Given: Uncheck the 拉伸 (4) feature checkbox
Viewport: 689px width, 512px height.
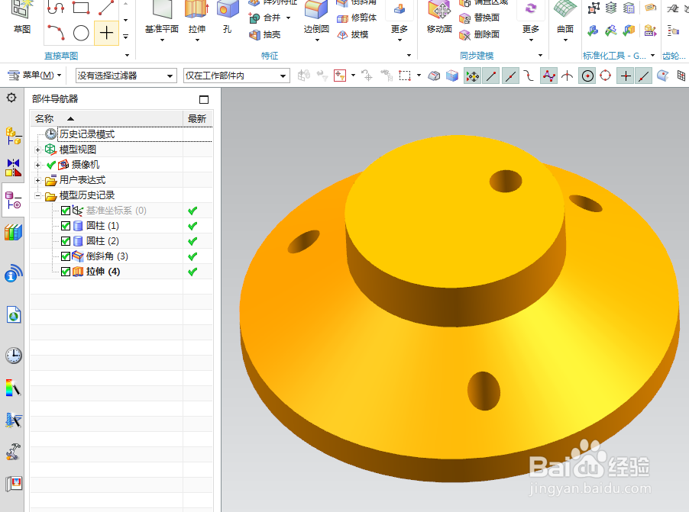Looking at the screenshot, I should 66,272.
